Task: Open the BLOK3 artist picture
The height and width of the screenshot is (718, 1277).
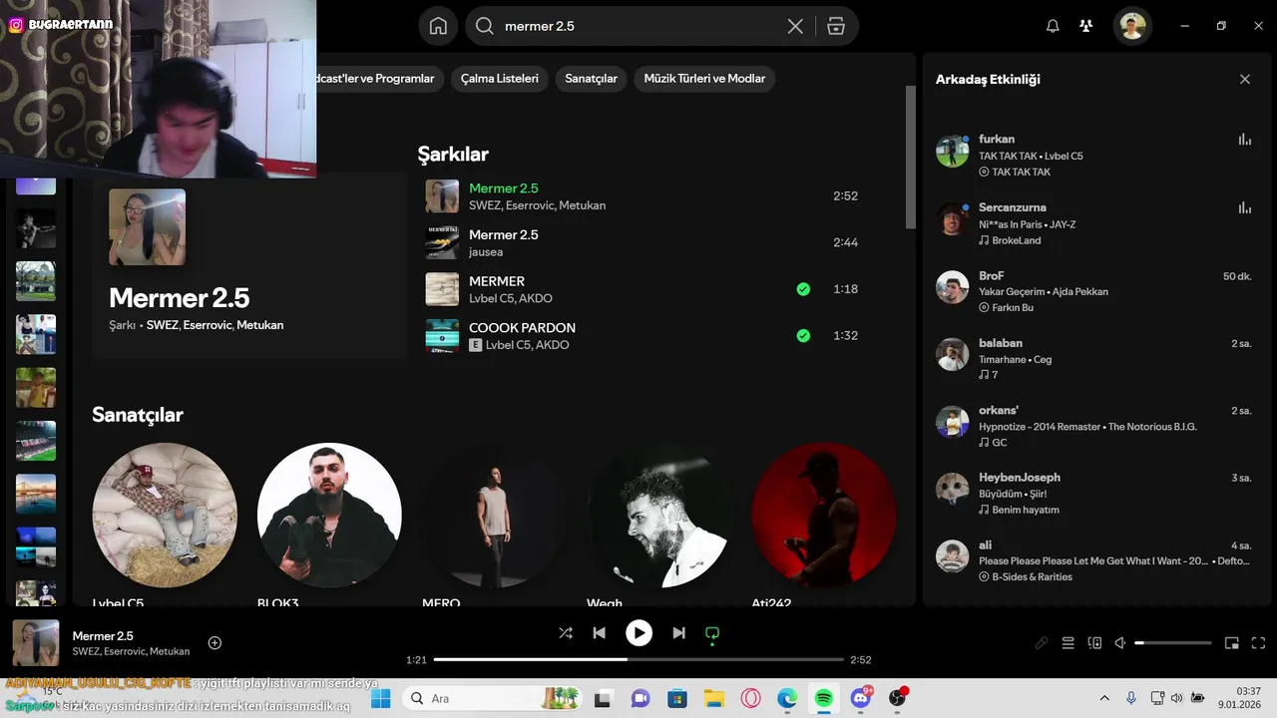Action: [x=329, y=516]
